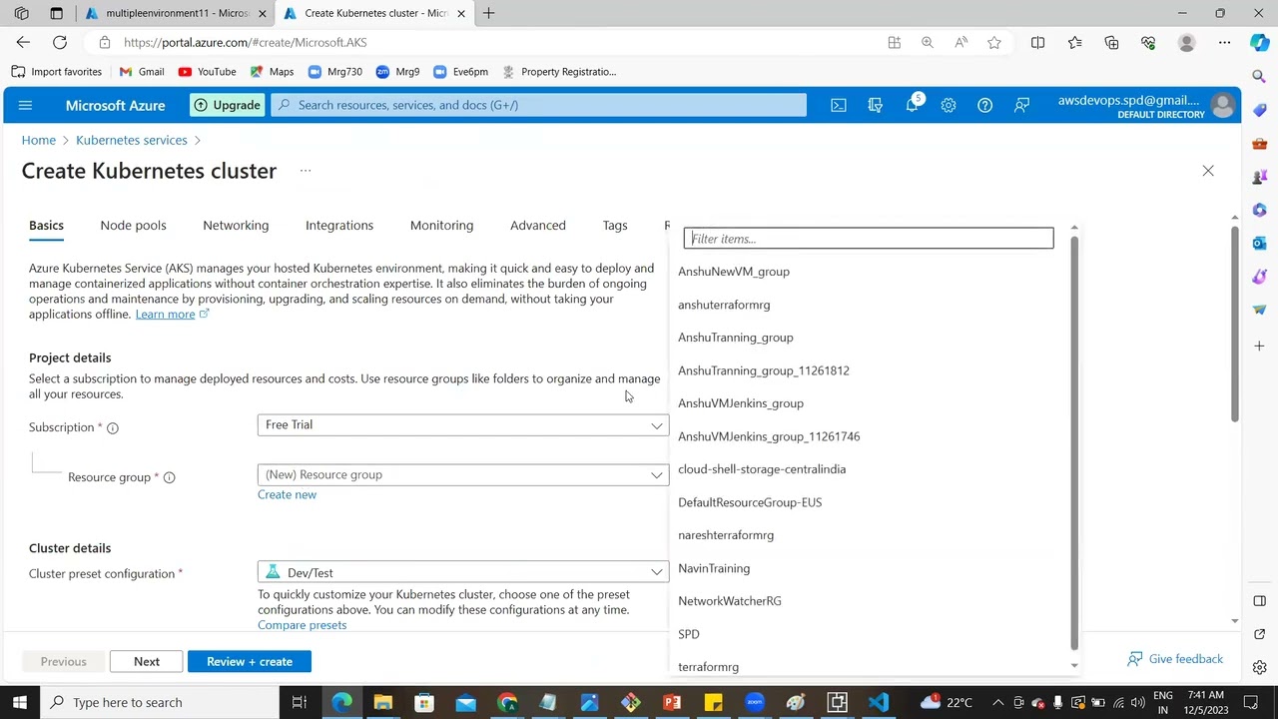The width and height of the screenshot is (1278, 719).
Task: Show Resource group info tooltip icon
Action: (x=169, y=477)
